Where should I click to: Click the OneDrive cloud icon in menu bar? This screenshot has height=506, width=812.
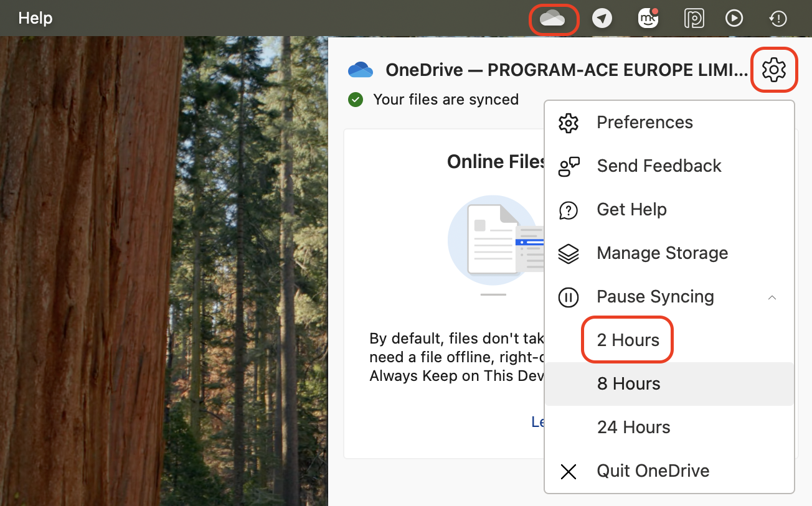(x=554, y=18)
